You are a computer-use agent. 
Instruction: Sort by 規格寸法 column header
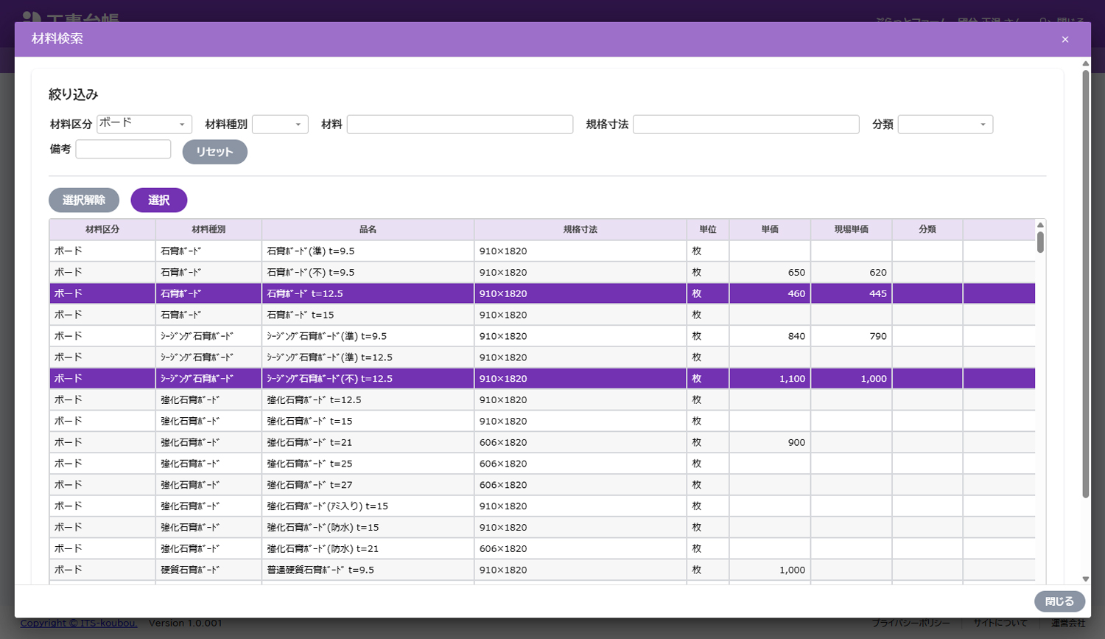click(580, 229)
